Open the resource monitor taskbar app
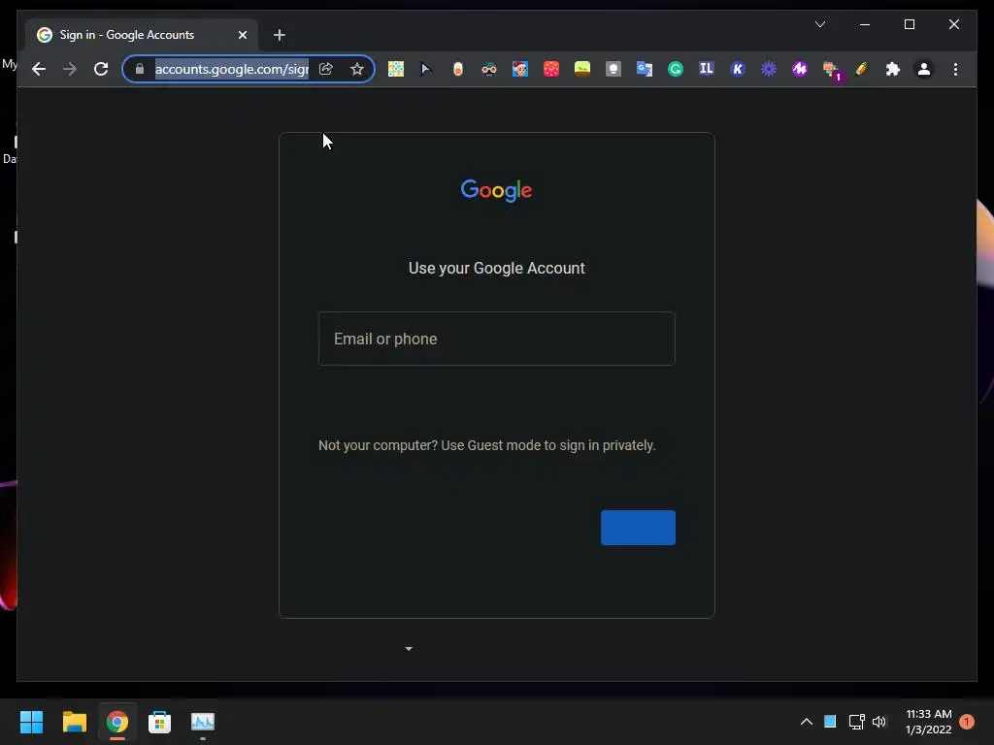This screenshot has width=994, height=745. pos(203,722)
